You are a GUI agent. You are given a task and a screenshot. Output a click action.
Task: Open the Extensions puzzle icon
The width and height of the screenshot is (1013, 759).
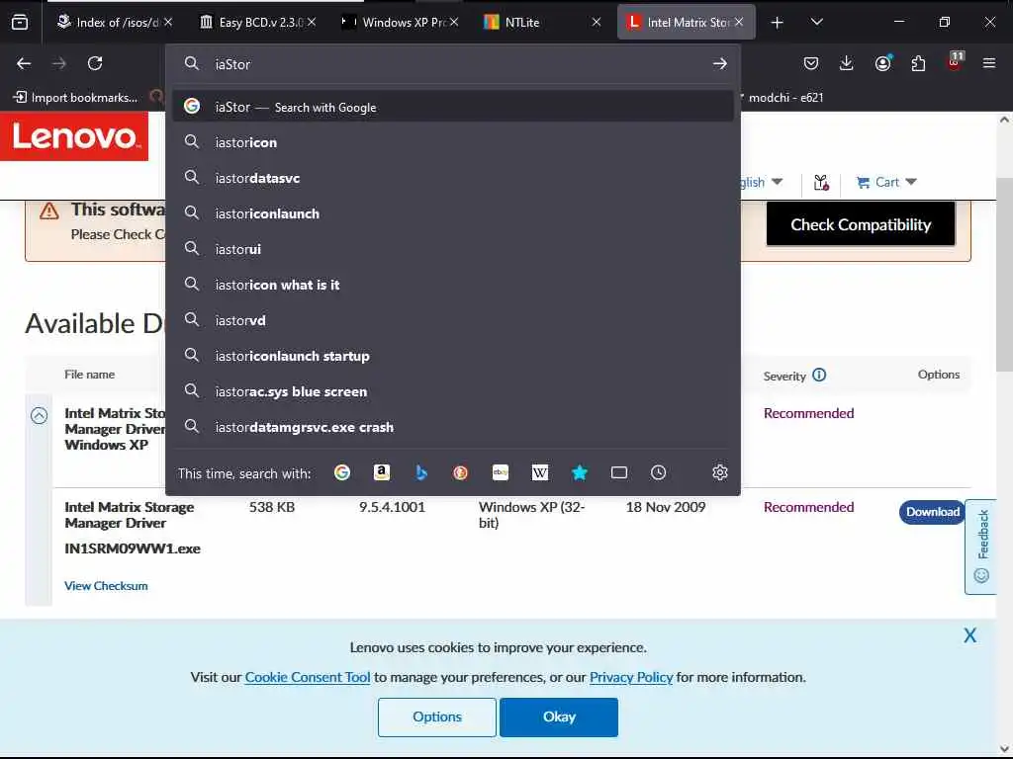pos(918,63)
